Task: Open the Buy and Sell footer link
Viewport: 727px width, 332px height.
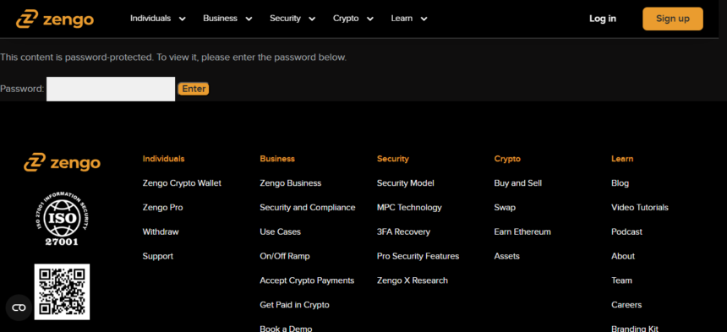Action: (518, 183)
